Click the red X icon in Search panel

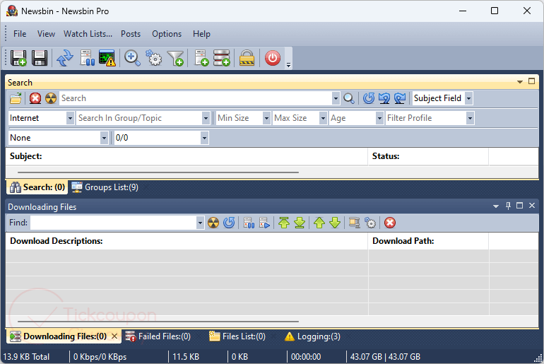pos(35,98)
